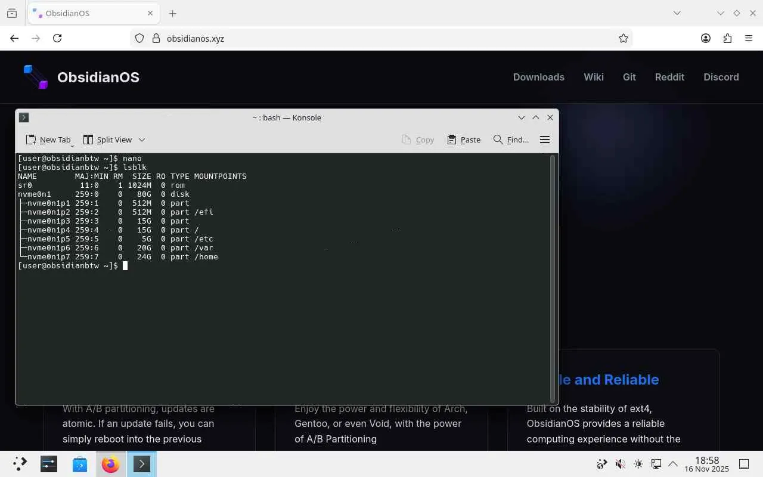The width and height of the screenshot is (763, 477).
Task: Open a new Firefox tab
Action: coord(173,13)
